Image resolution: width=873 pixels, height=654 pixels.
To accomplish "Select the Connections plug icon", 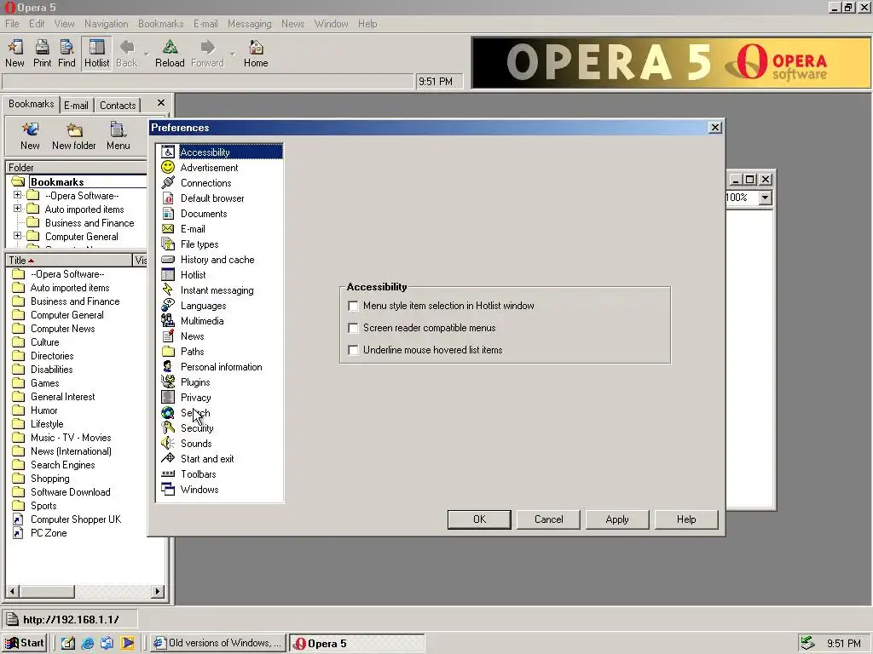I will [x=168, y=182].
